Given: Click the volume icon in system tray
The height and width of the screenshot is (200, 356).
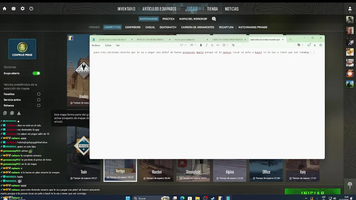Looking at the screenshot, I should pos(335,198).
